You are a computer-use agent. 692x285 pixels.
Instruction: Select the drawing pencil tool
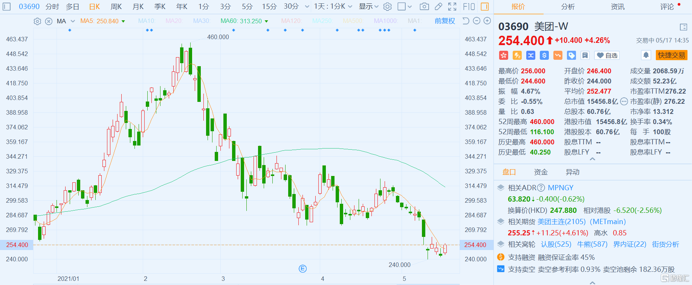[x=438, y=6]
